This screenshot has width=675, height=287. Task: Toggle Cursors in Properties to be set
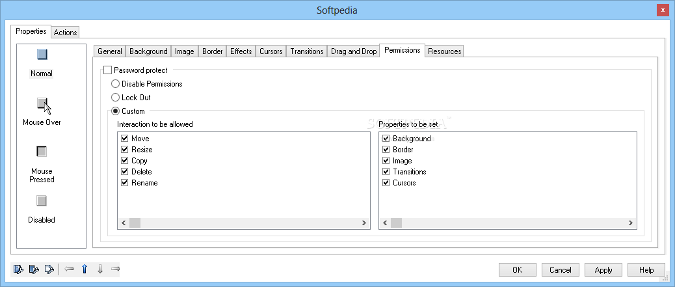click(x=386, y=183)
